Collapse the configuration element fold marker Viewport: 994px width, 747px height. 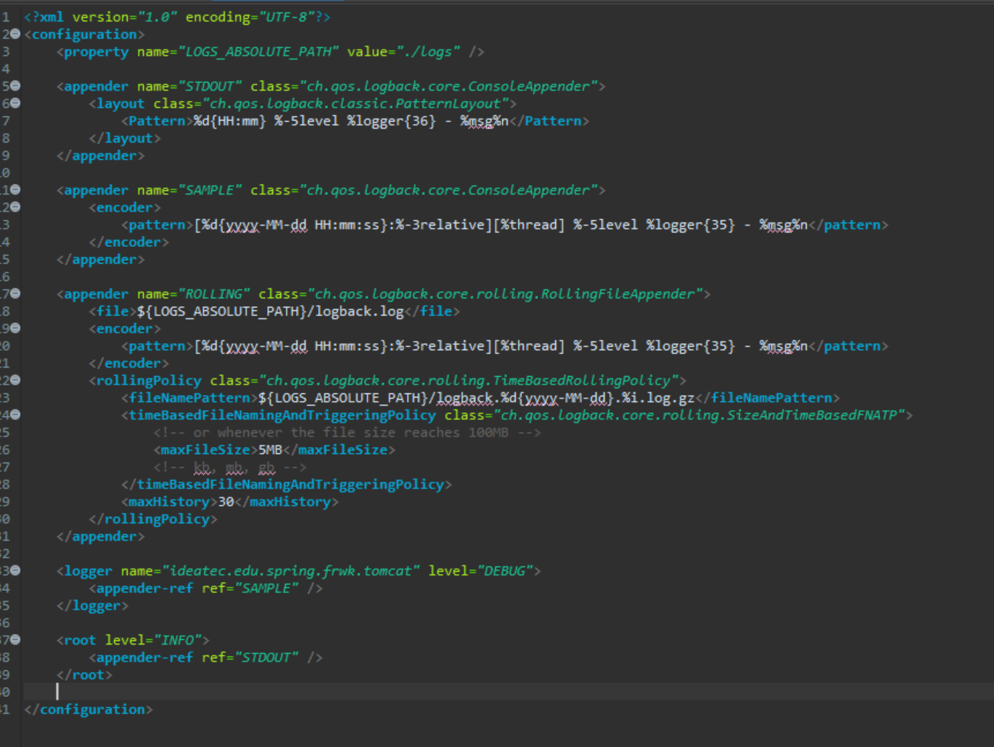click(x=15, y=34)
